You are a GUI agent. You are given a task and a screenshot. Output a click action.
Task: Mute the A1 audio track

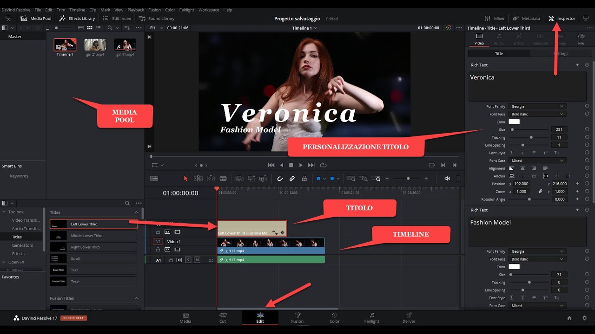(197, 260)
